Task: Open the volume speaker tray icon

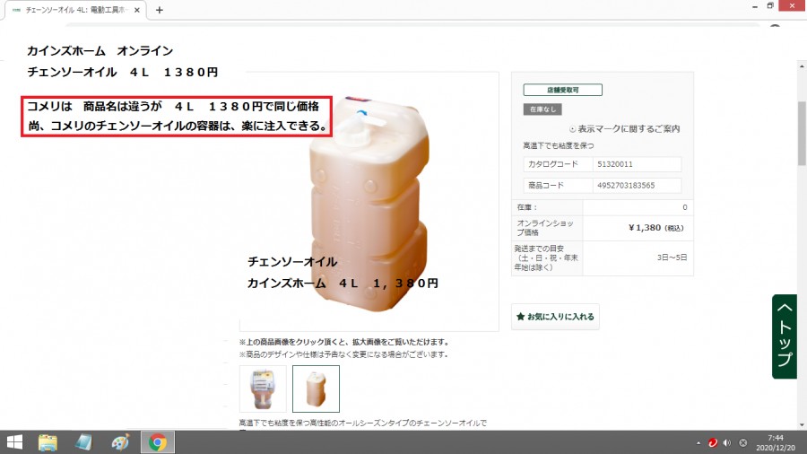Action: click(x=727, y=442)
